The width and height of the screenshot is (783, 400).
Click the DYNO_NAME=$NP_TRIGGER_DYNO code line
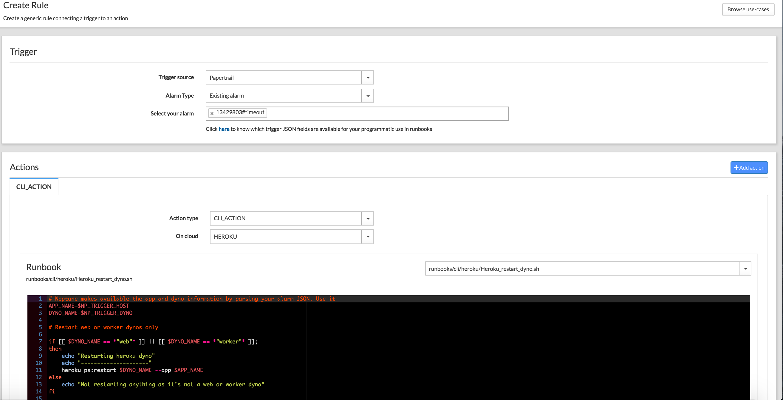click(x=91, y=313)
